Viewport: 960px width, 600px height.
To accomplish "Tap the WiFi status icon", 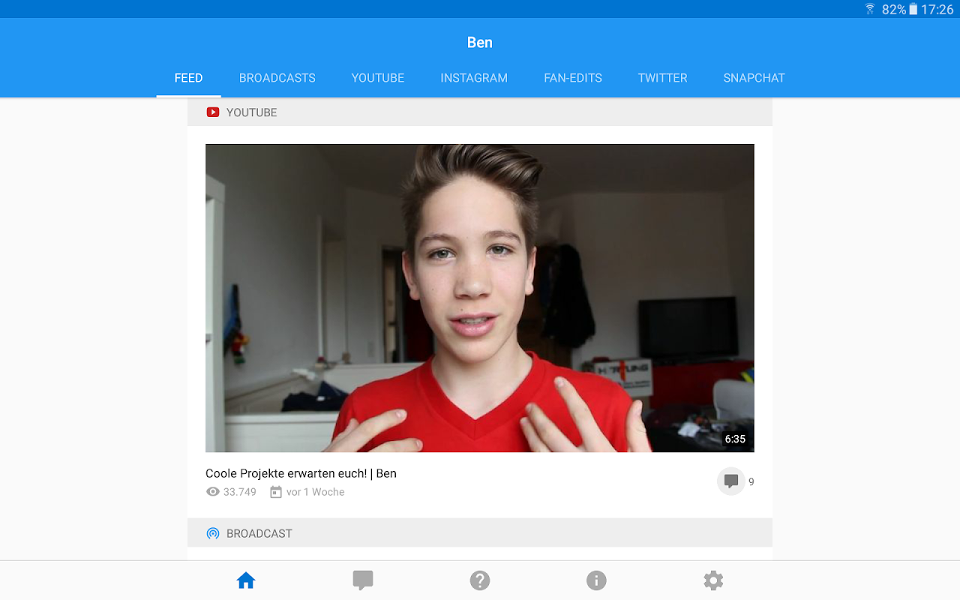I will [x=870, y=9].
